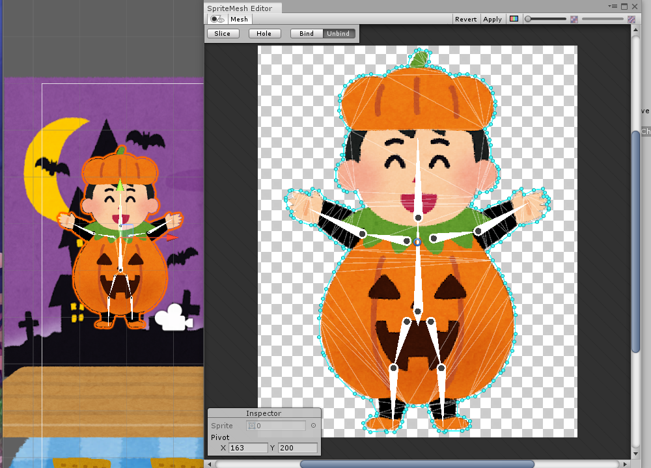The width and height of the screenshot is (651, 468).
Task: Click the red X-axis arrow handle in scene
Action: (x=171, y=238)
